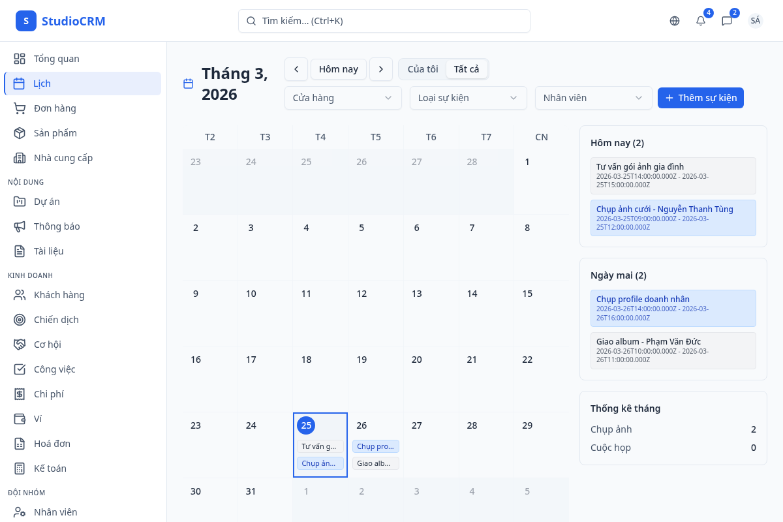Click the globe language icon
The image size is (783, 522).
(x=675, y=21)
